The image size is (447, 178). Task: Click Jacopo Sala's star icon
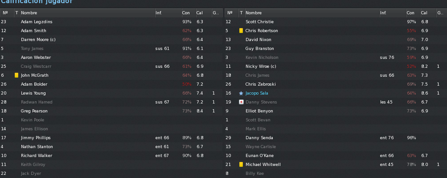241,93
